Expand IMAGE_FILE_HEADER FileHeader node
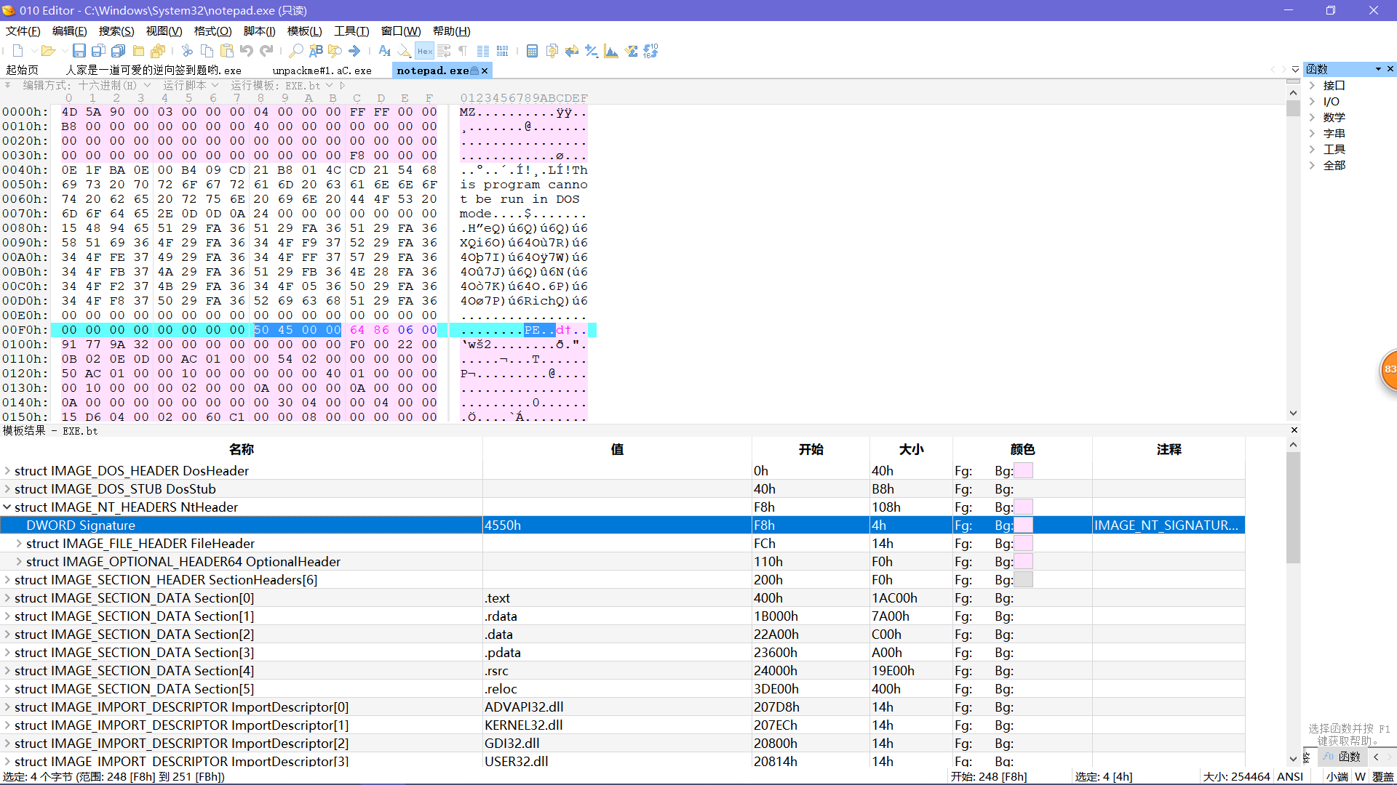The height and width of the screenshot is (785, 1397). click(x=19, y=544)
